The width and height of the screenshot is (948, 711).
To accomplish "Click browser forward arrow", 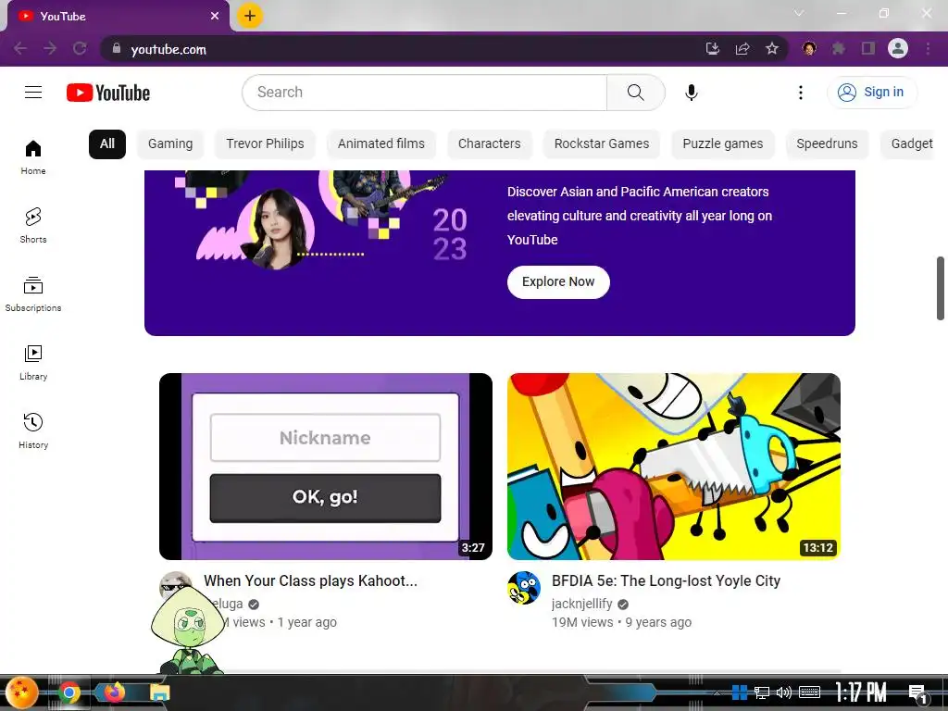I will (x=50, y=48).
